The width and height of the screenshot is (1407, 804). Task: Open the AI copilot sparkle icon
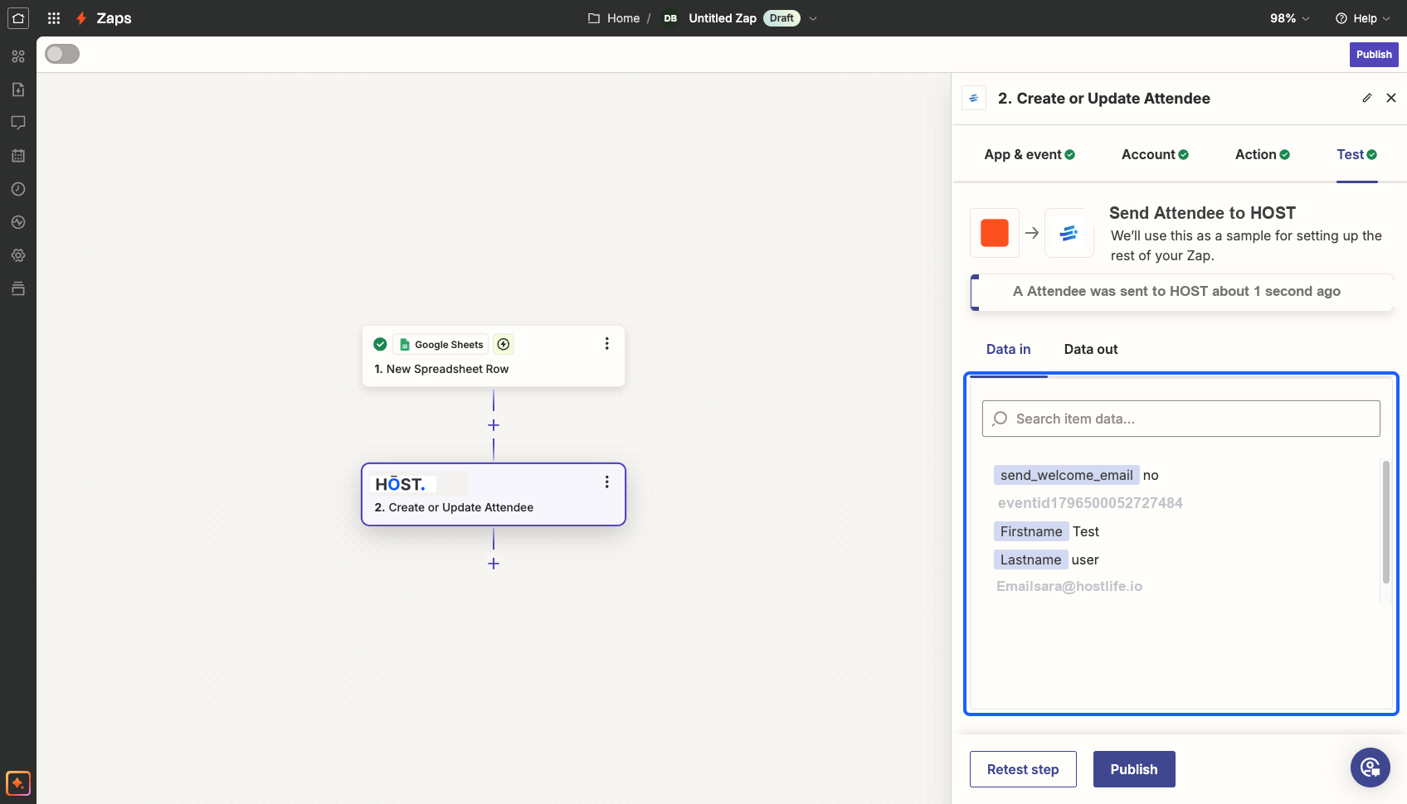(18, 782)
